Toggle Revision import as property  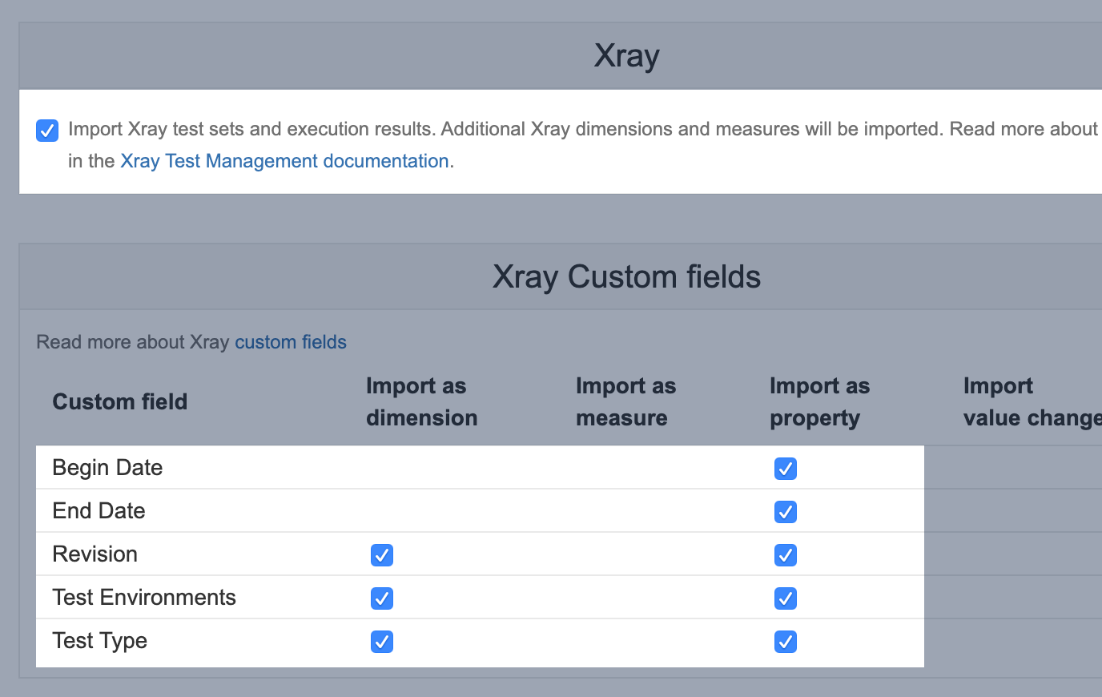pos(786,555)
